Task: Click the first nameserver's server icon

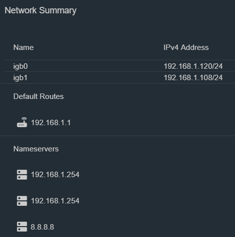Action: [x=22, y=175]
